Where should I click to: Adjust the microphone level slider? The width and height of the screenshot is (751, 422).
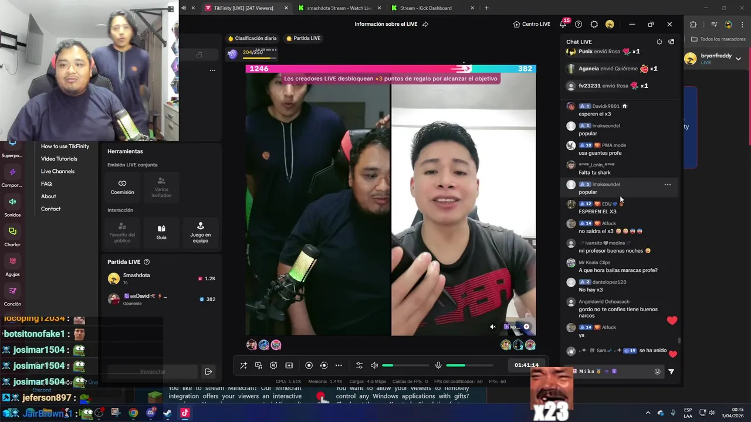469,365
